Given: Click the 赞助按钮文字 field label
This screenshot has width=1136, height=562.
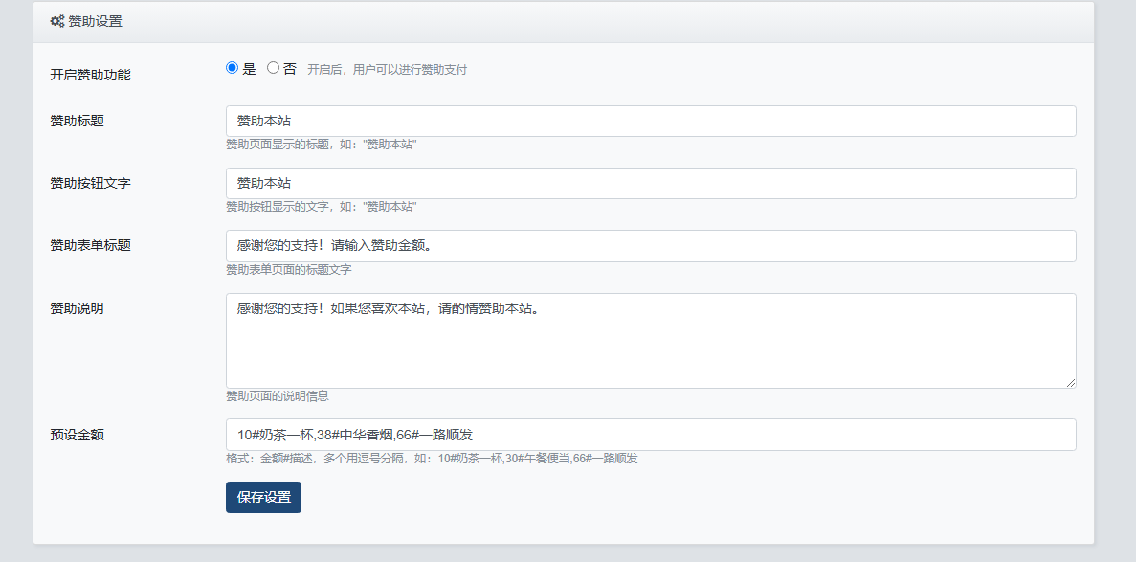Looking at the screenshot, I should (90, 183).
